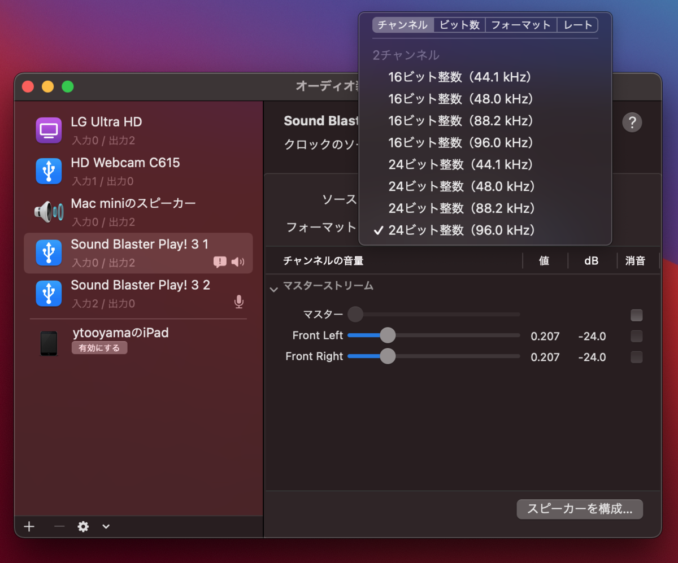Select the Mac miniのスピーカー device row

click(138, 212)
